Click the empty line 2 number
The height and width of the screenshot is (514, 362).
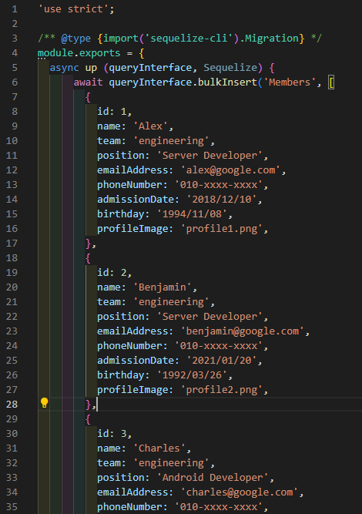click(x=15, y=24)
